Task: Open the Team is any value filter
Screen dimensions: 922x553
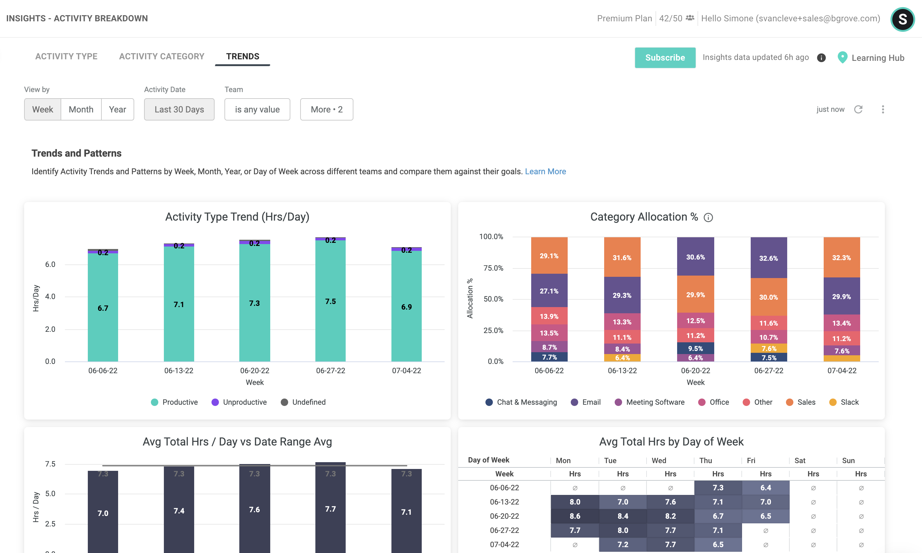Action: (257, 110)
